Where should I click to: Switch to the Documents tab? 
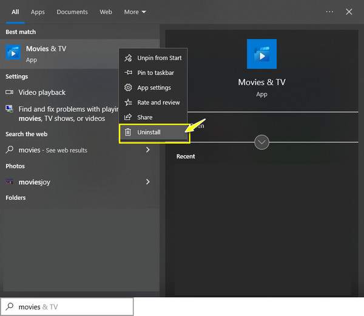(x=72, y=12)
